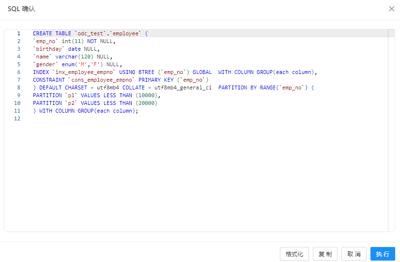Click the PARTITION BY RANGE text

pyautogui.click(x=247, y=87)
